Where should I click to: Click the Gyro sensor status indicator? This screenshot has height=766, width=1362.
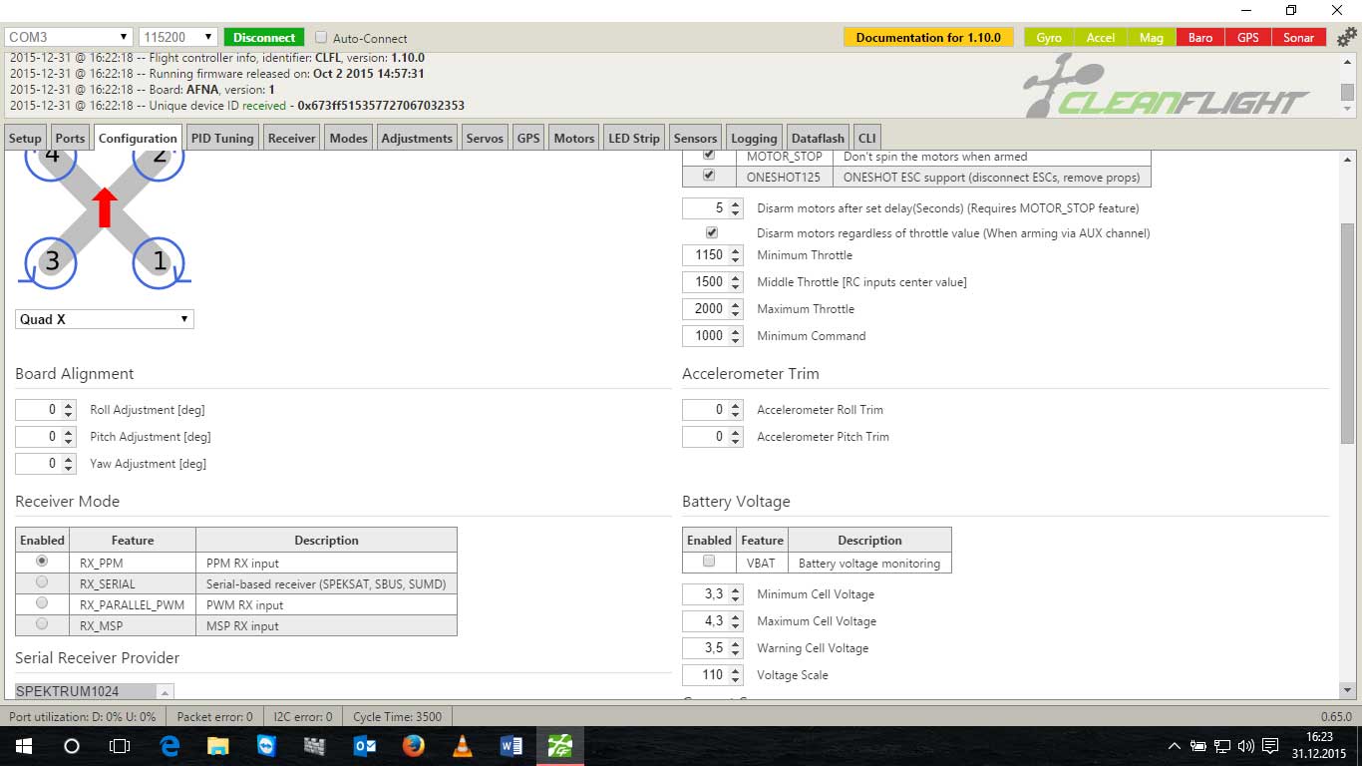(x=1048, y=38)
